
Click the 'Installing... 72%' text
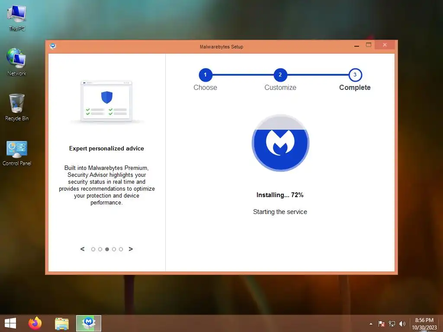coord(280,195)
